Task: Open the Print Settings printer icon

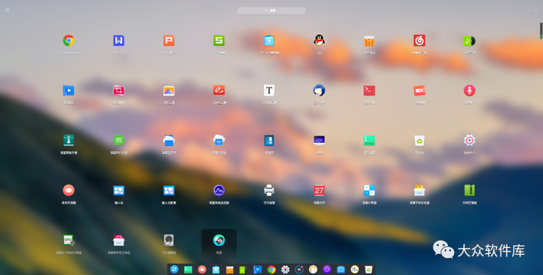Action: tap(269, 191)
